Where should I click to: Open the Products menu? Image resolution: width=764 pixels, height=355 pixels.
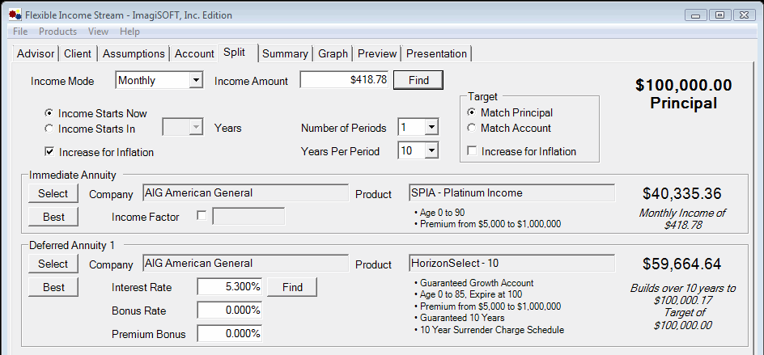[x=58, y=32]
